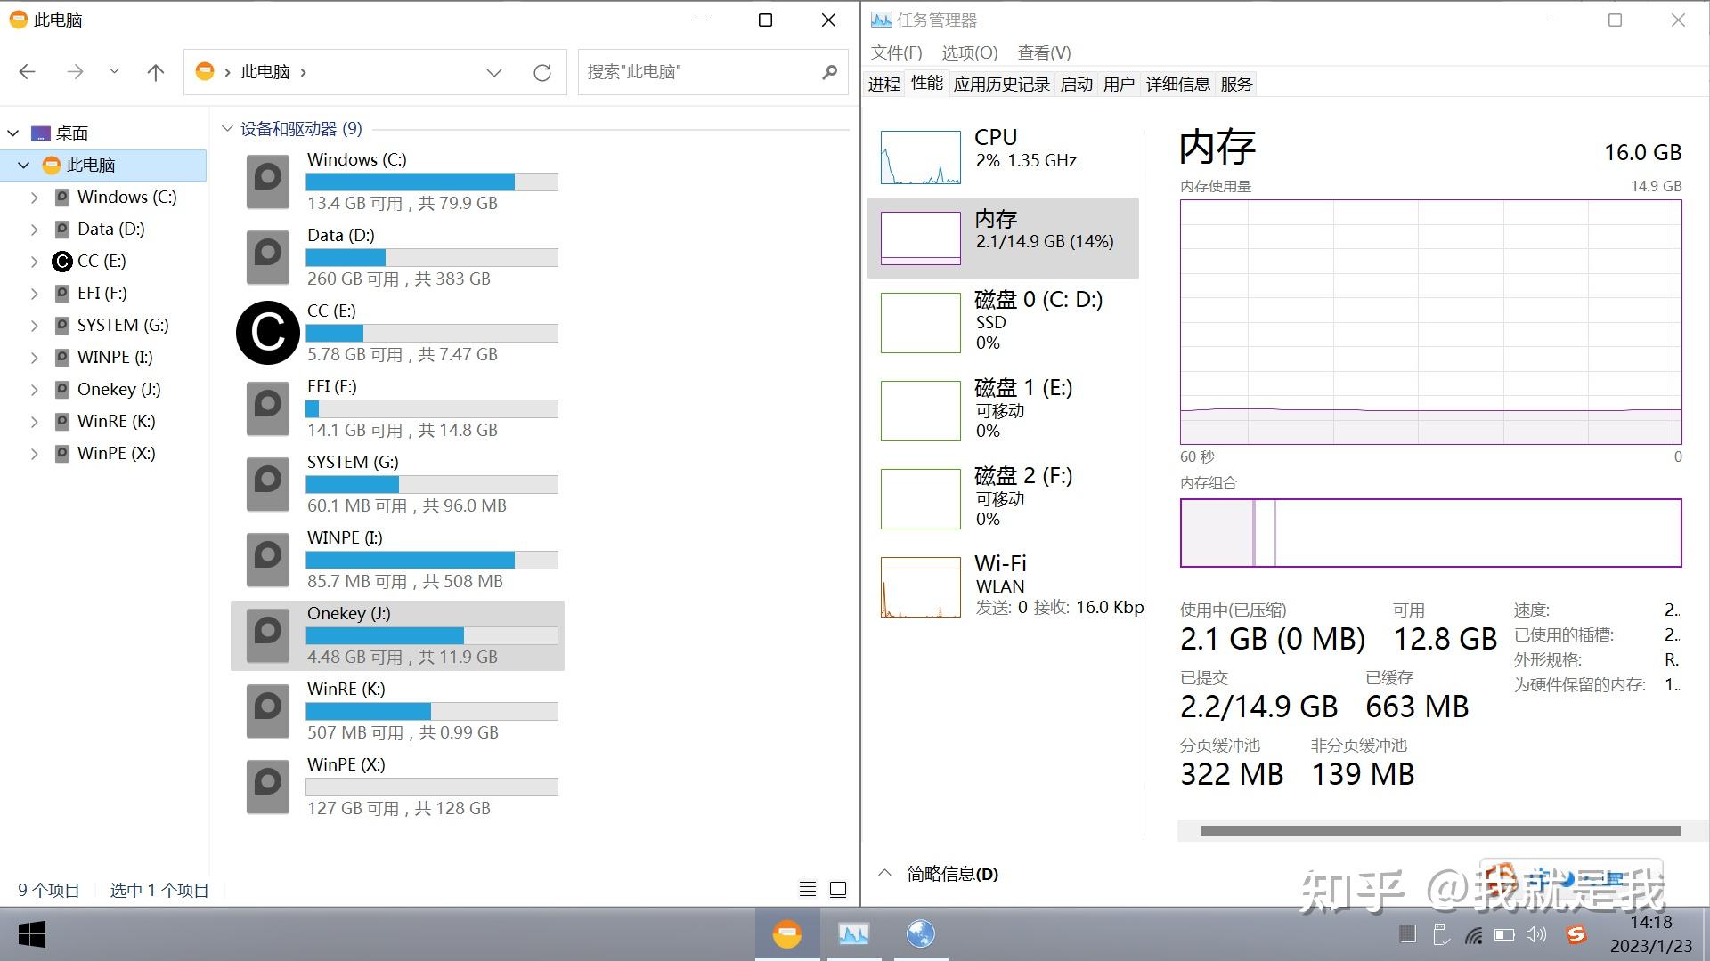Click the Task Manager taskbar icon
This screenshot has height=961, width=1710.
click(x=853, y=933)
